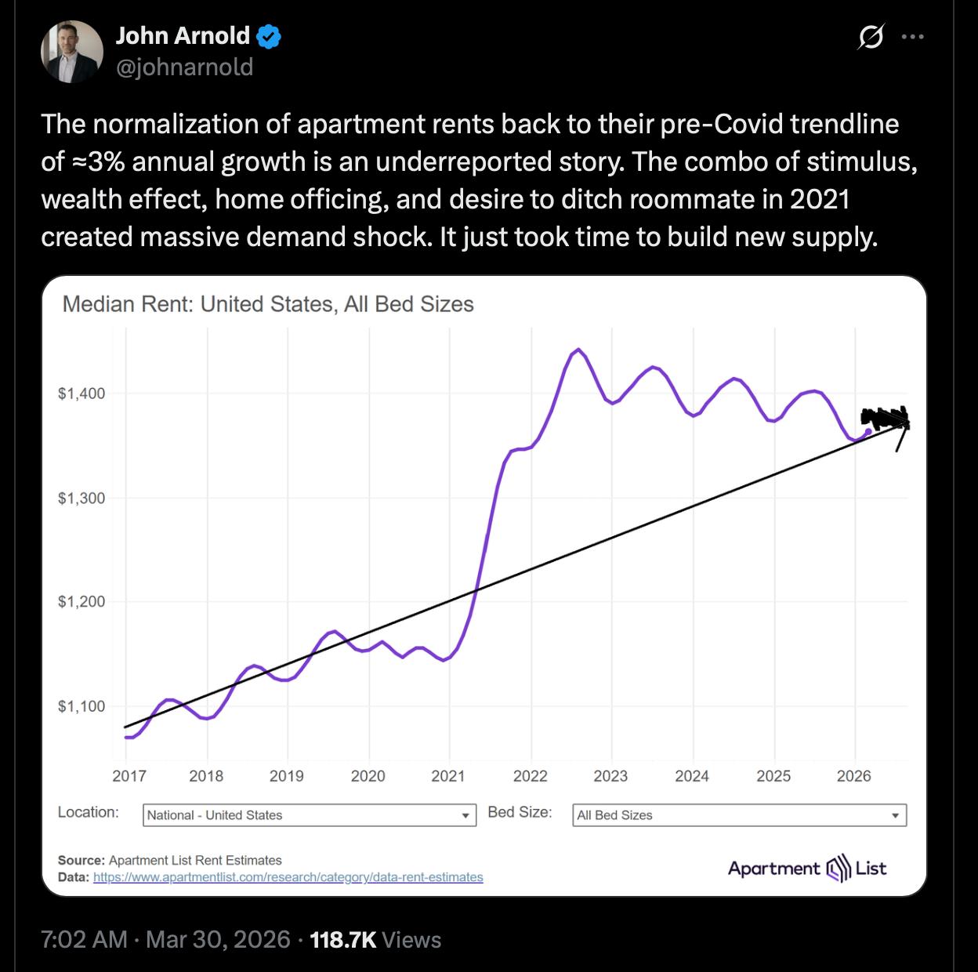This screenshot has width=978, height=972.
Task: Select the John Arnold display name
Action: [184, 34]
